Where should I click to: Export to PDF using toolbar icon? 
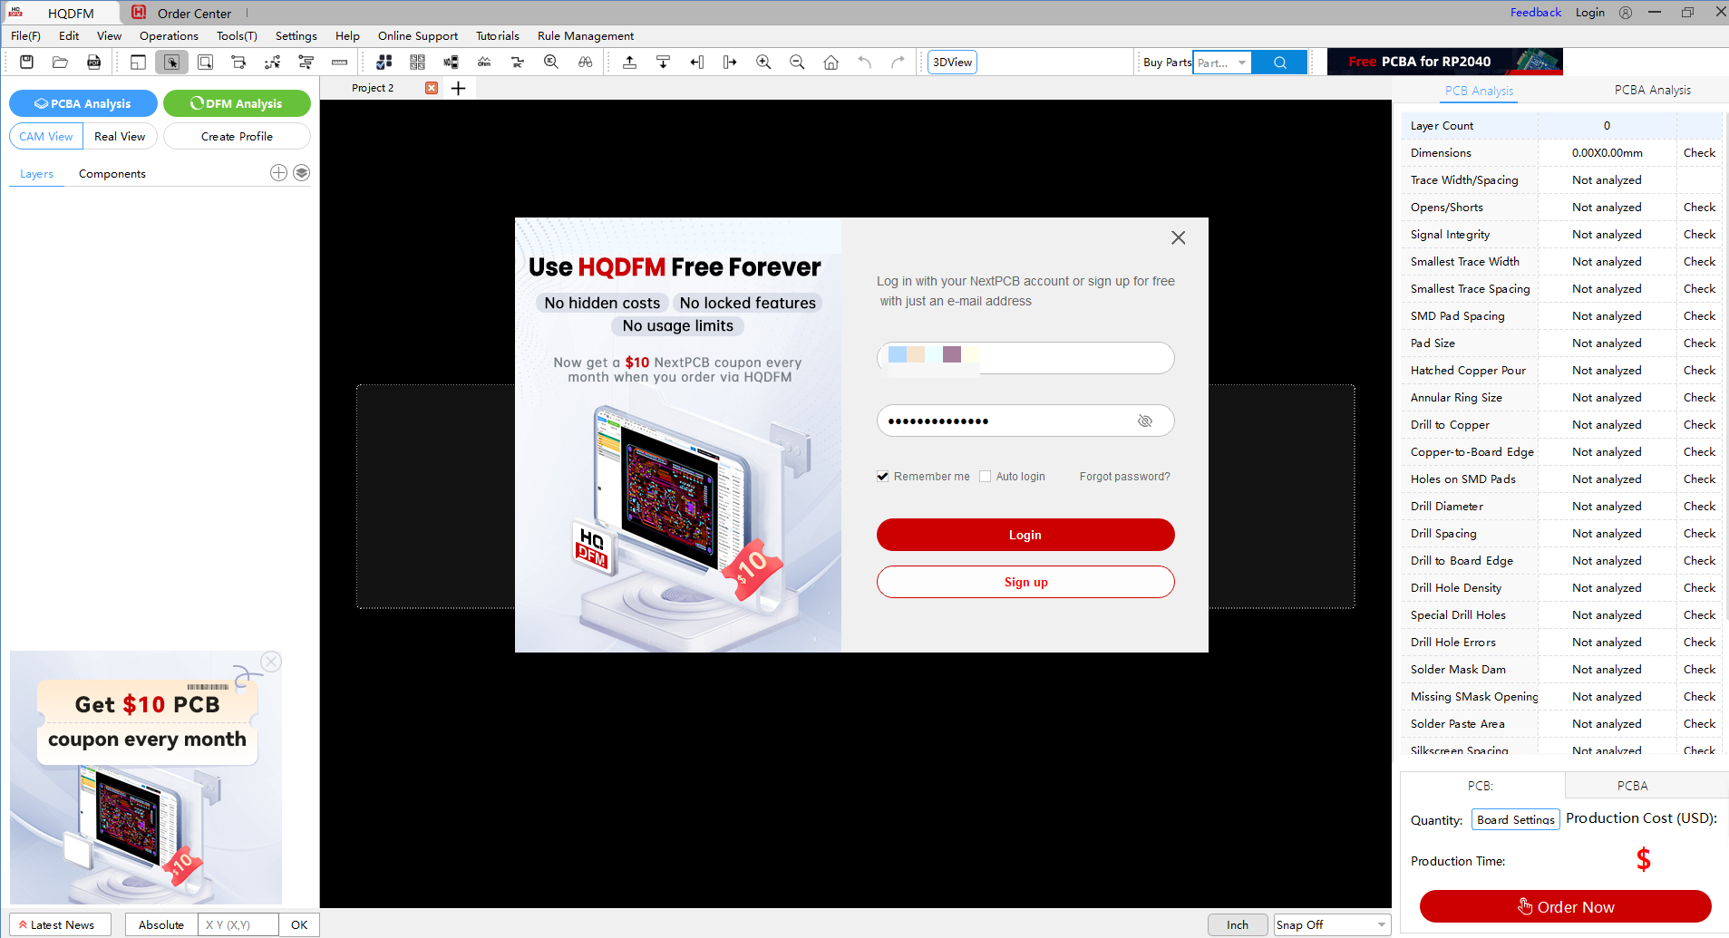coord(93,63)
